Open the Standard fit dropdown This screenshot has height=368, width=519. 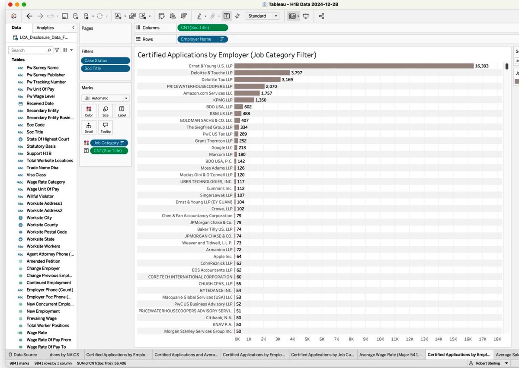point(263,16)
